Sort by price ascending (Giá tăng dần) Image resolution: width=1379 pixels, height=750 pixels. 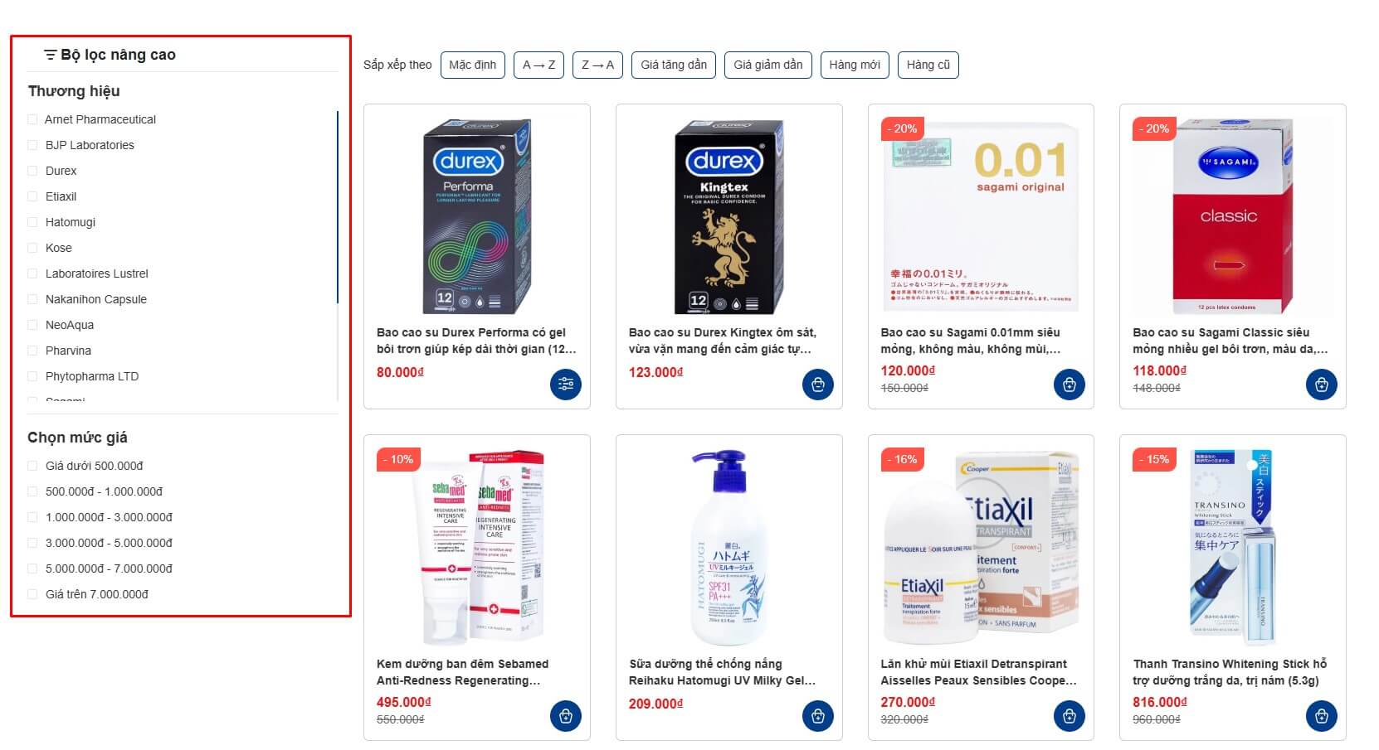click(674, 65)
